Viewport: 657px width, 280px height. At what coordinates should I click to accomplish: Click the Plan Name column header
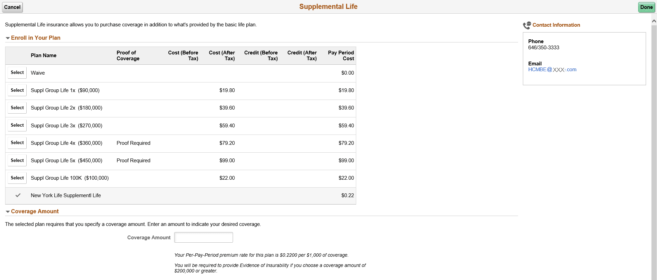(x=43, y=55)
